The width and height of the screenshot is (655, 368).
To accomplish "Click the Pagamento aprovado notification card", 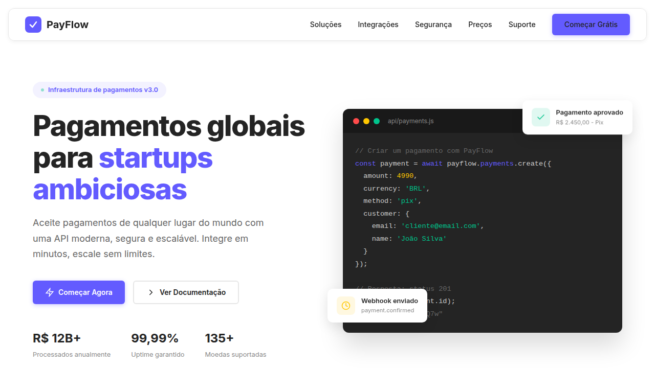I will pyautogui.click(x=577, y=117).
